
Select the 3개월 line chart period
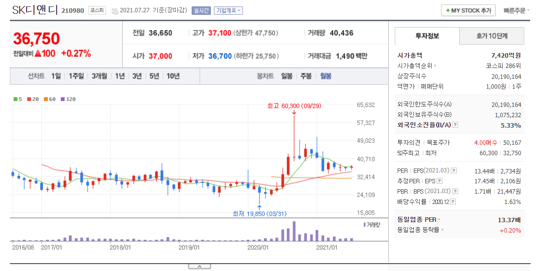tap(100, 76)
